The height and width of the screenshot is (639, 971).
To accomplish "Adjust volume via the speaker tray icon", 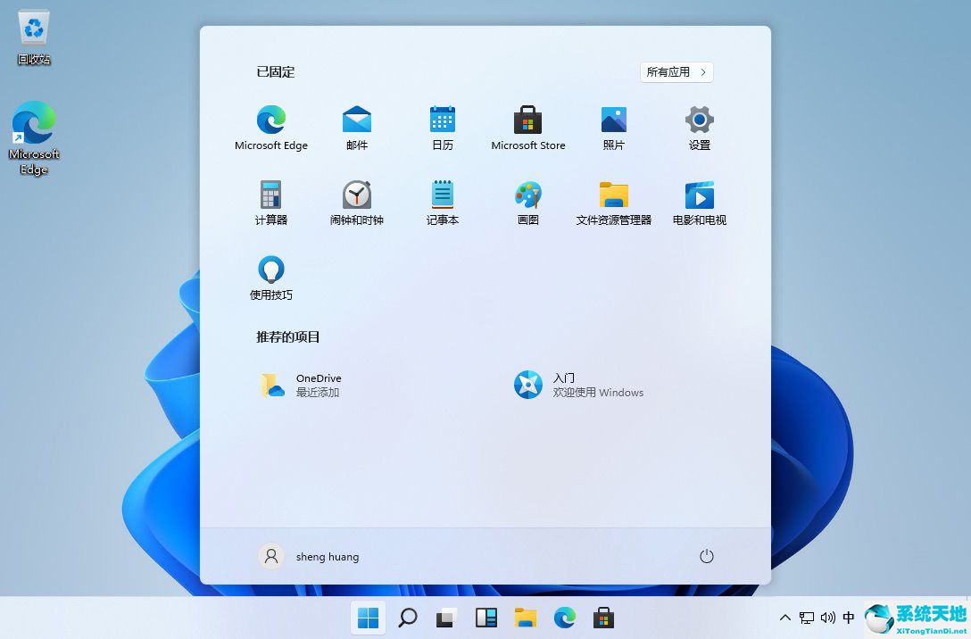I will [827, 617].
